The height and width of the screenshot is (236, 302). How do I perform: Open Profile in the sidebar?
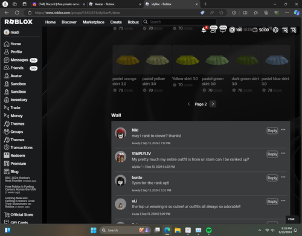pyautogui.click(x=13, y=52)
